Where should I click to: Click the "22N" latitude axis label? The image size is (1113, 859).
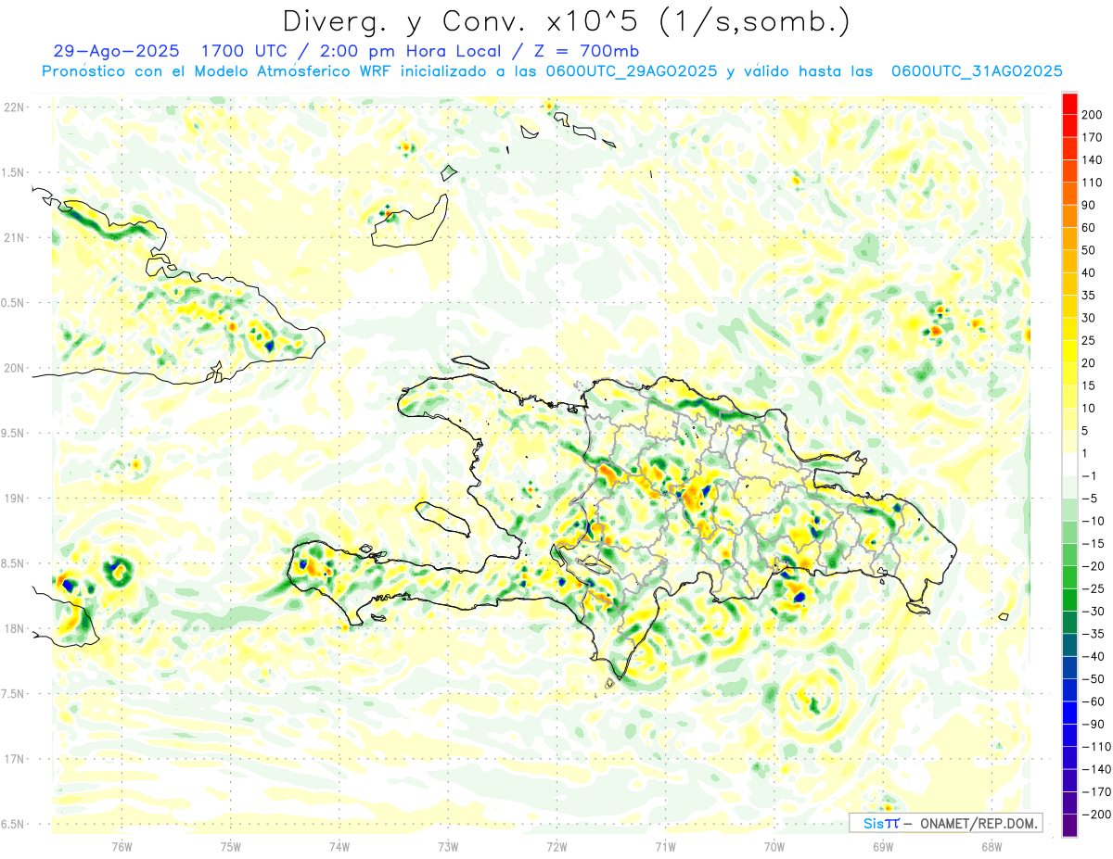click(x=14, y=107)
